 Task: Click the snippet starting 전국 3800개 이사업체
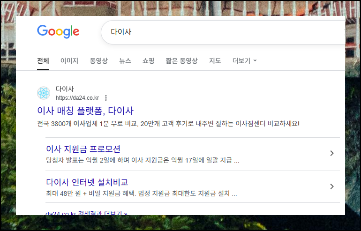coord(168,124)
